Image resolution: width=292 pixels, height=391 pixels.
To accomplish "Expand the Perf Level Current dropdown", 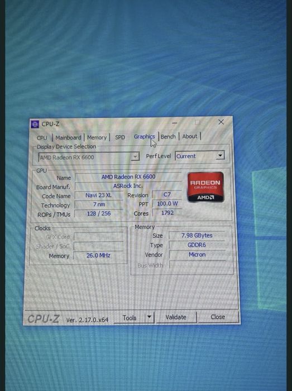I will tap(200, 156).
